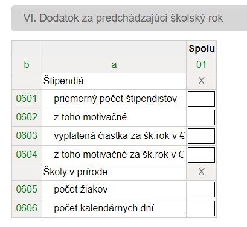
Task: Click the Štipendiá group label
Action: pyautogui.click(x=63, y=81)
